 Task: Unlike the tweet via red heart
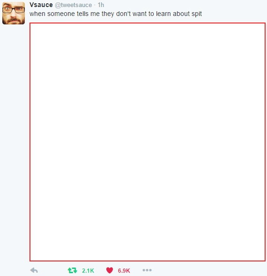pyautogui.click(x=110, y=270)
